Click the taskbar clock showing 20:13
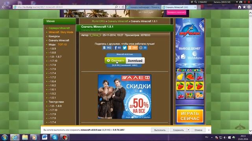This screenshot has width=252, height=141. pos(243,137)
